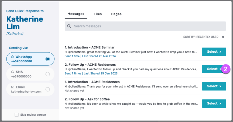Click the title '2. Follow Up - ACME Residences'
233x122 pixels.
point(90,64)
